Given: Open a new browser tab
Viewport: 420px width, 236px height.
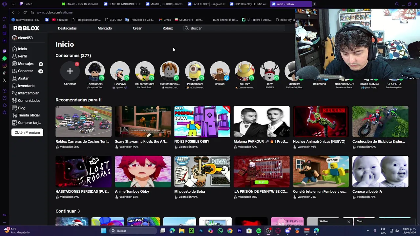Looking at the screenshot, I should click(x=314, y=4).
